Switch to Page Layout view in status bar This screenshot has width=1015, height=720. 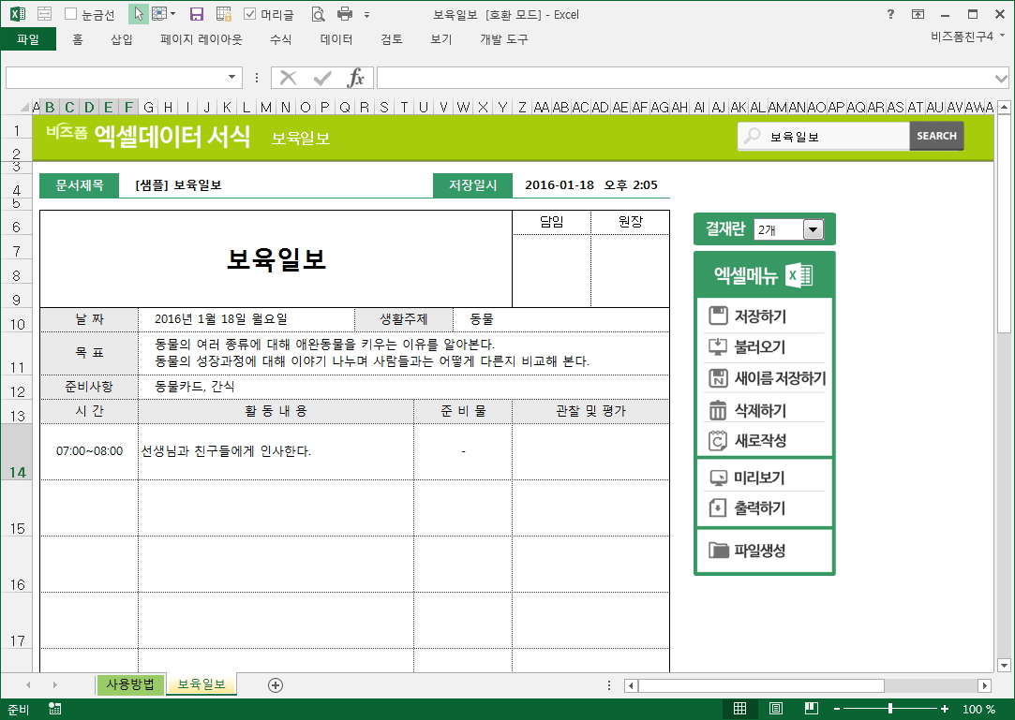click(776, 709)
